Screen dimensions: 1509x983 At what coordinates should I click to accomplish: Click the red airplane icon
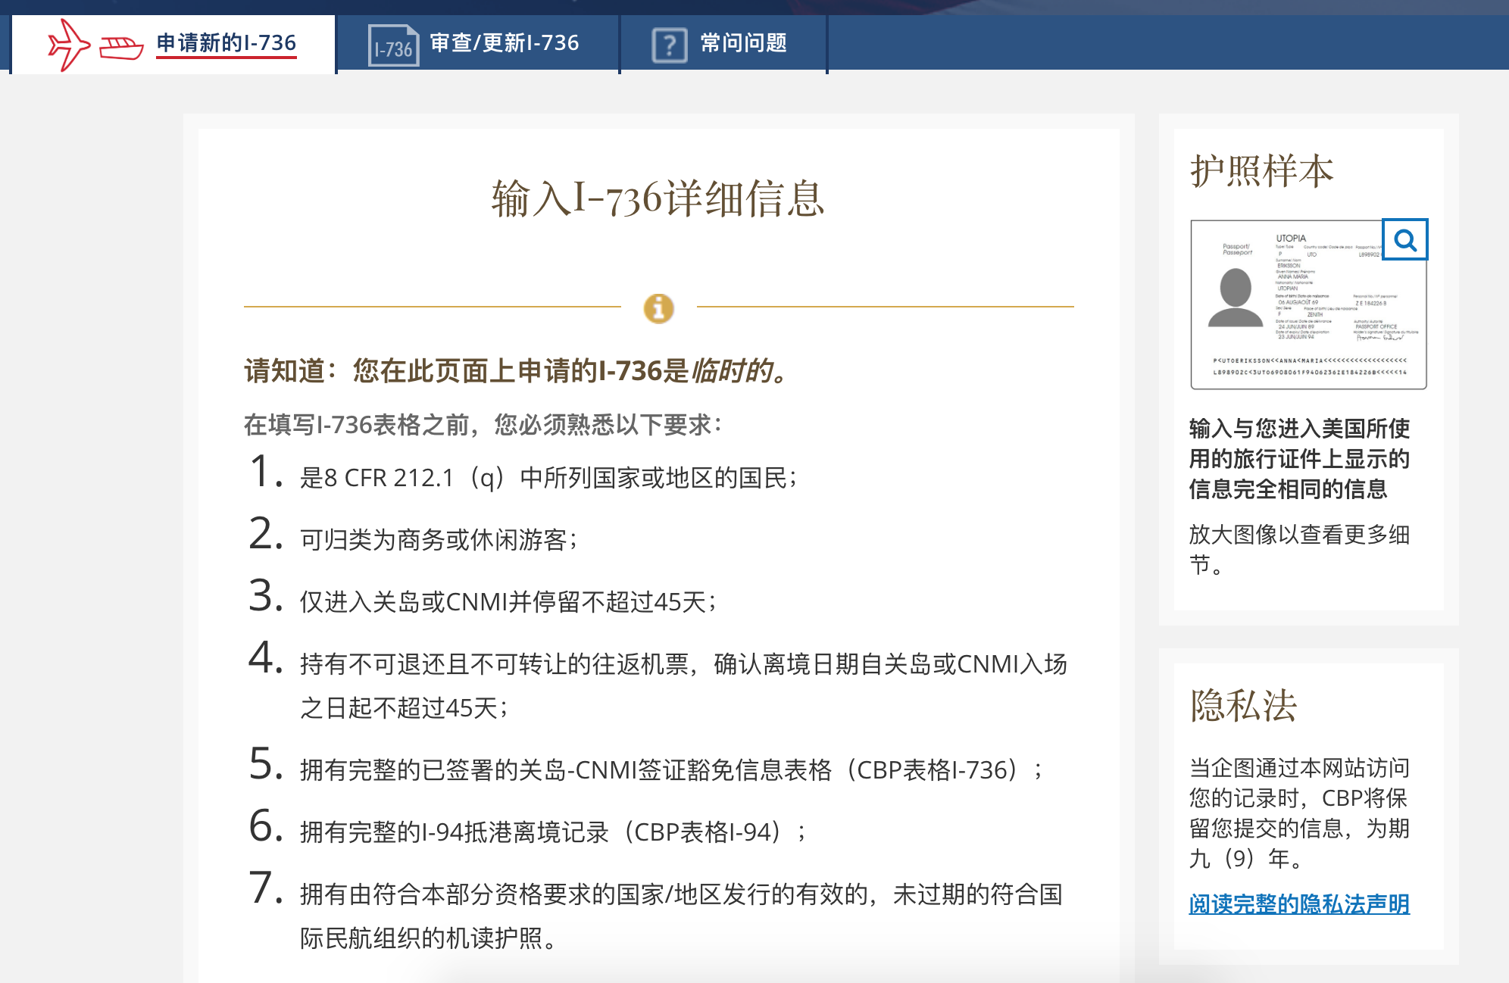coord(68,45)
